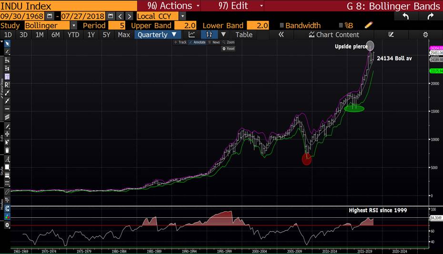Step date range forward with right arrow
Image resolution: width=443 pixels, height=254 pixels.
(130, 16)
